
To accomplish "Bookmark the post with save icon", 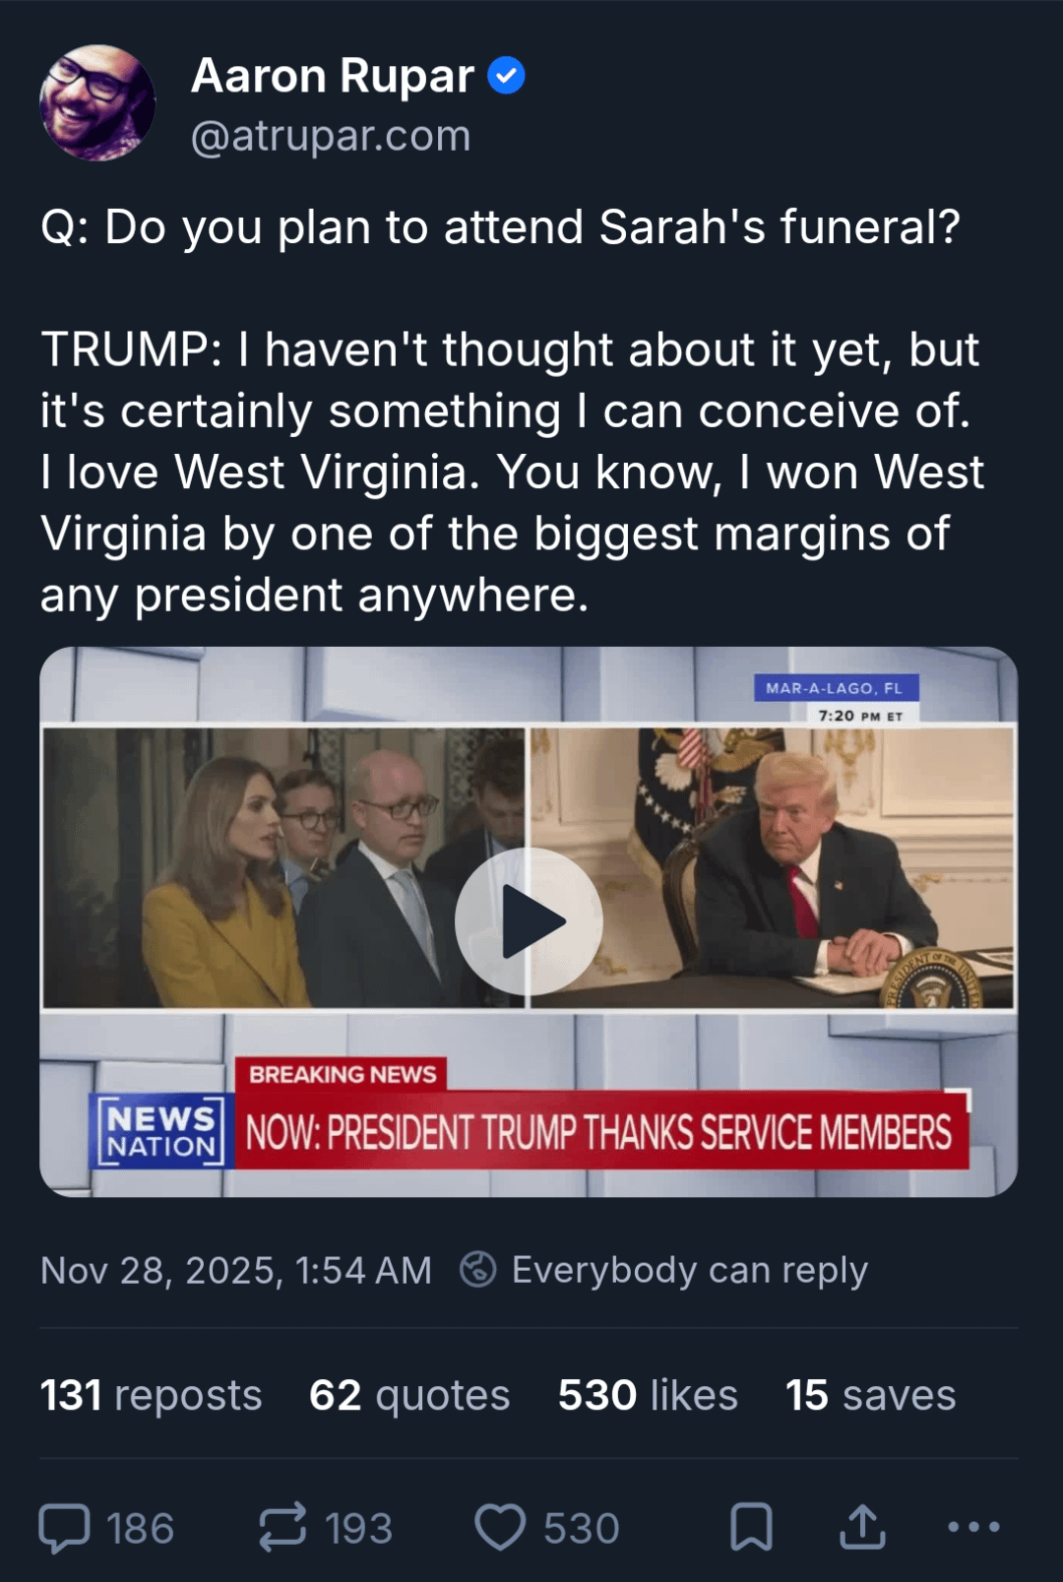I will point(751,1528).
